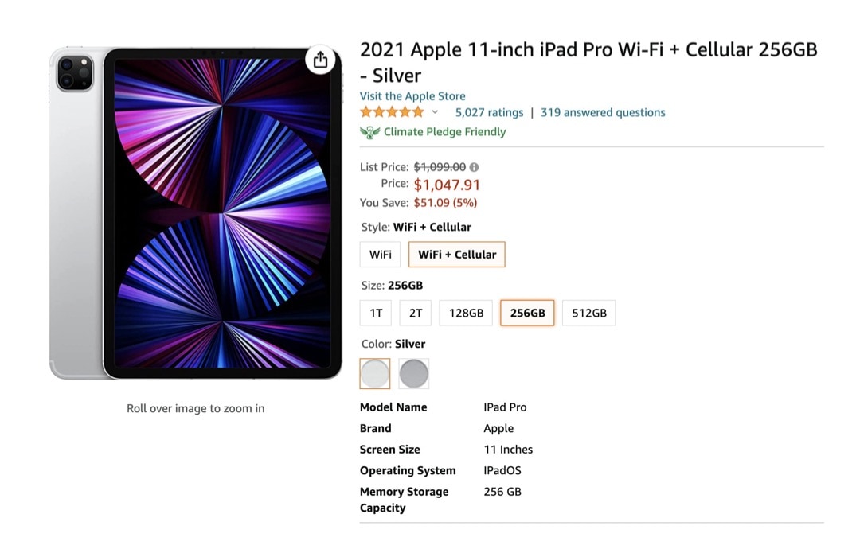Select the 128GB size option
860x557 pixels.
pos(465,313)
